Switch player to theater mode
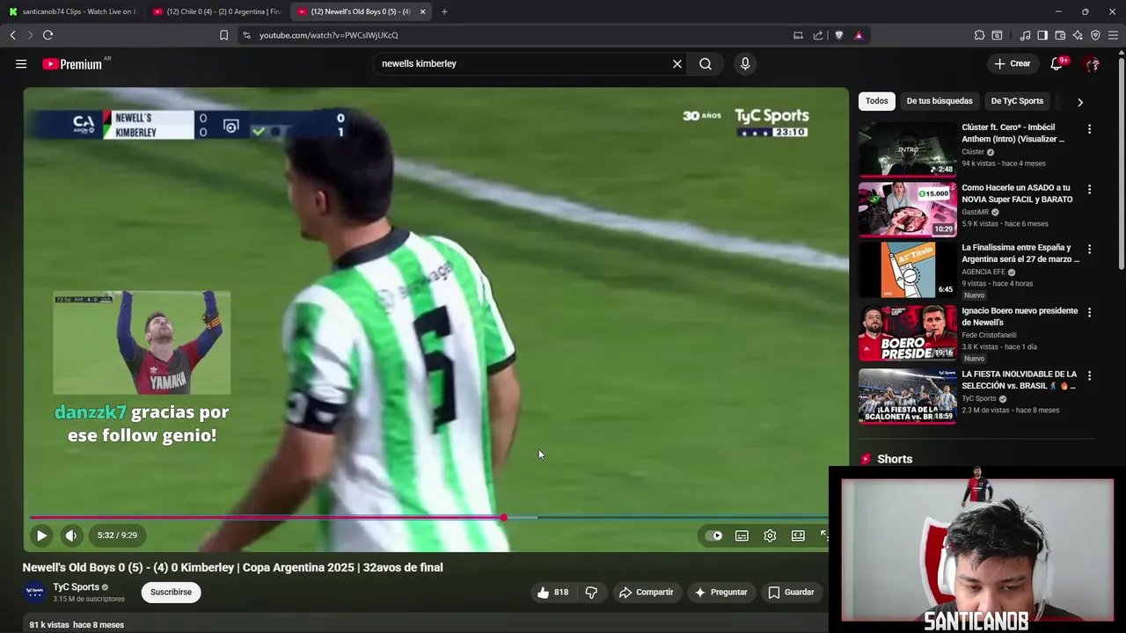The width and height of the screenshot is (1126, 633). (x=798, y=535)
